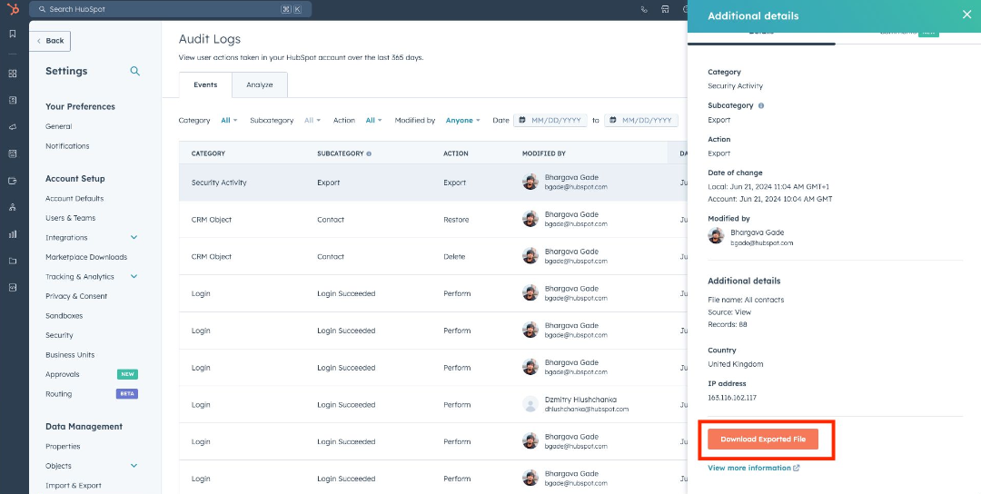Image resolution: width=981 pixels, height=494 pixels.
Task: Open Routing settings marked BETA
Action: pos(59,394)
